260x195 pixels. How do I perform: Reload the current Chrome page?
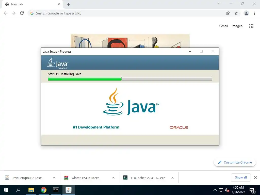pyautogui.click(x=22, y=13)
